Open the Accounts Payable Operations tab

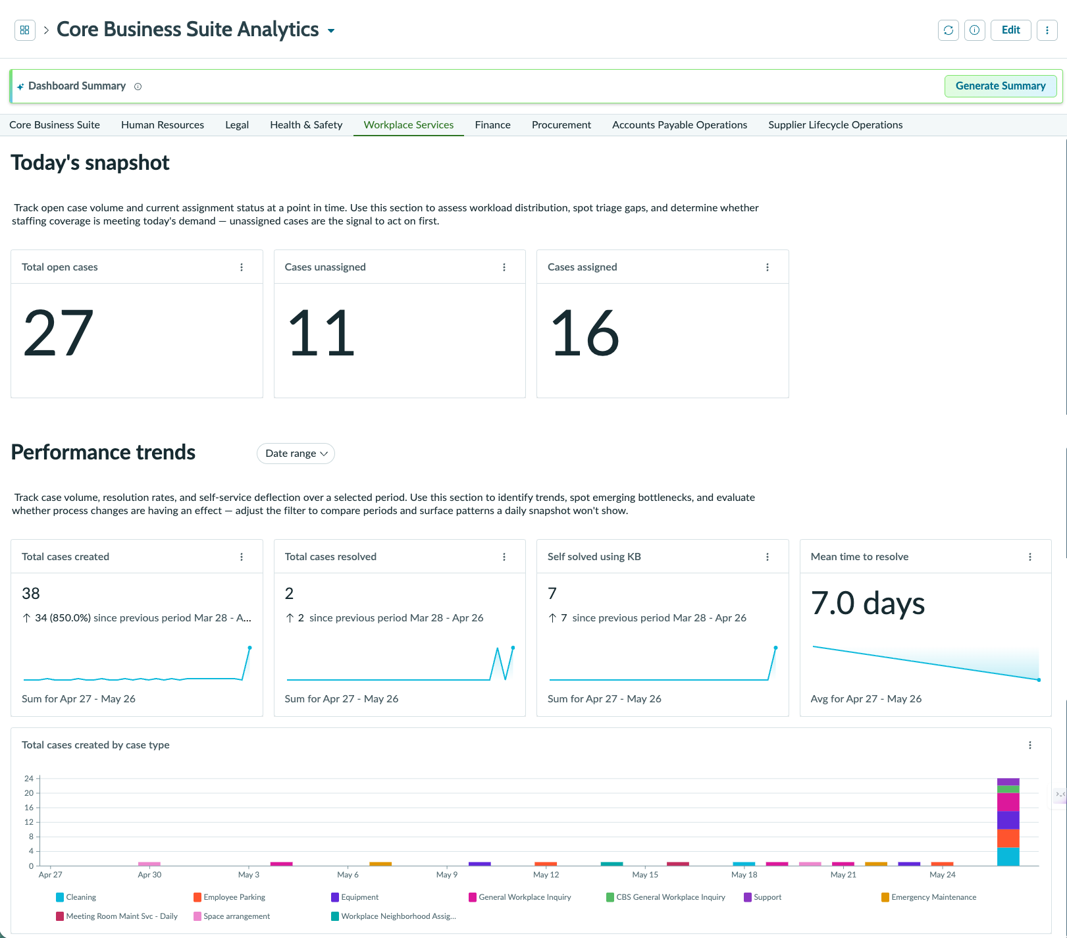point(680,125)
